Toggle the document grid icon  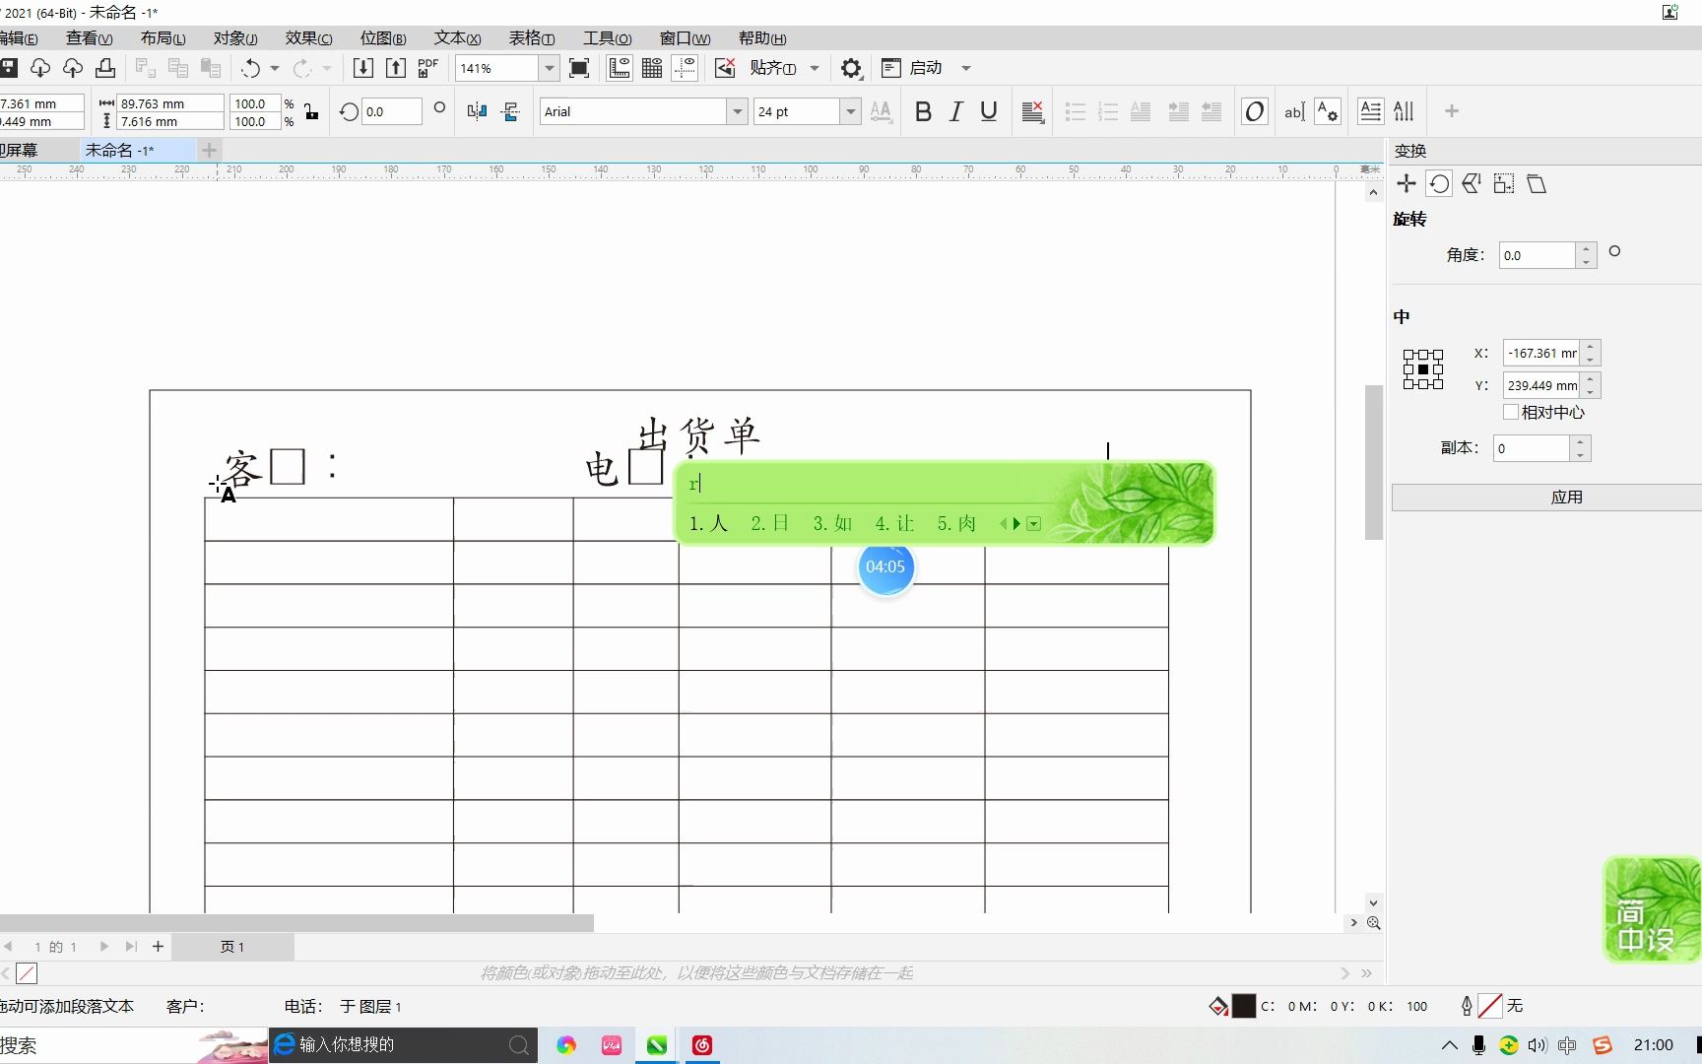tap(651, 68)
